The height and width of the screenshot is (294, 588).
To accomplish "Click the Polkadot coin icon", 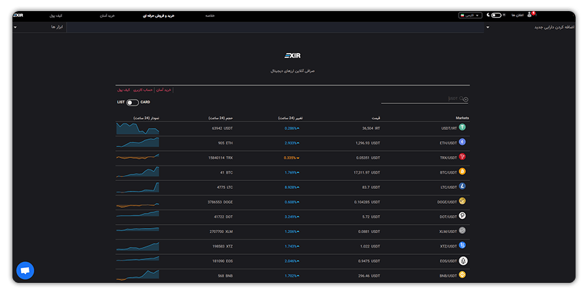I will point(462,216).
